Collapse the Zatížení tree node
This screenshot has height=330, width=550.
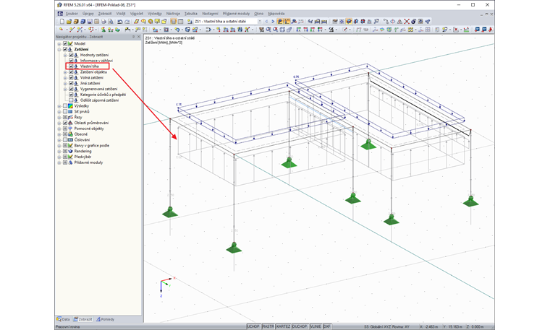[x=59, y=49]
